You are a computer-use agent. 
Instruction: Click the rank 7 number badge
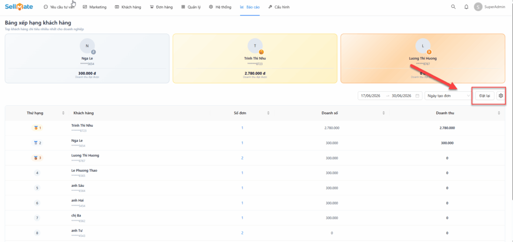[37, 218]
